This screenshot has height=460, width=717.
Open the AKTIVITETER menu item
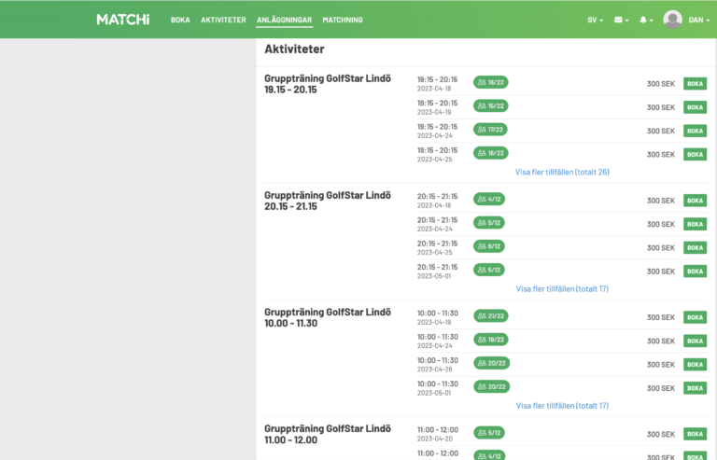point(223,20)
